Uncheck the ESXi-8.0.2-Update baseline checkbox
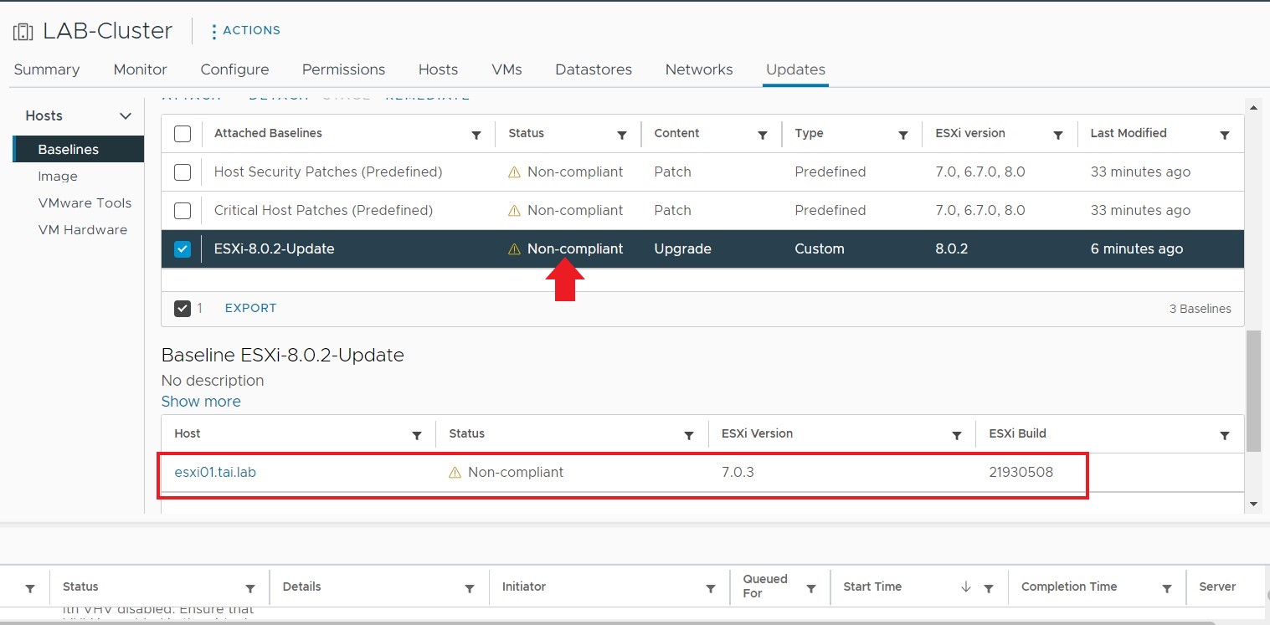The width and height of the screenshot is (1270, 625). [183, 249]
